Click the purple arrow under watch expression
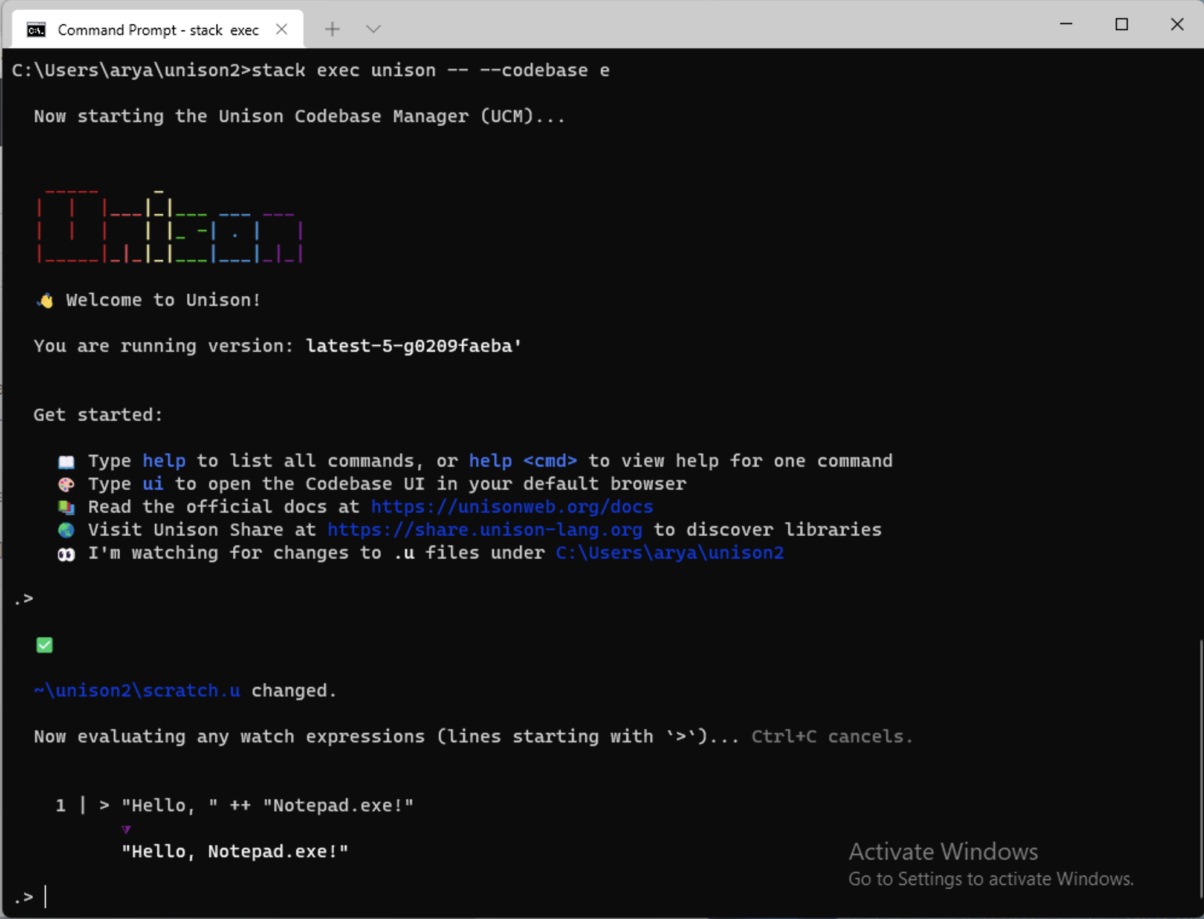 (126, 829)
